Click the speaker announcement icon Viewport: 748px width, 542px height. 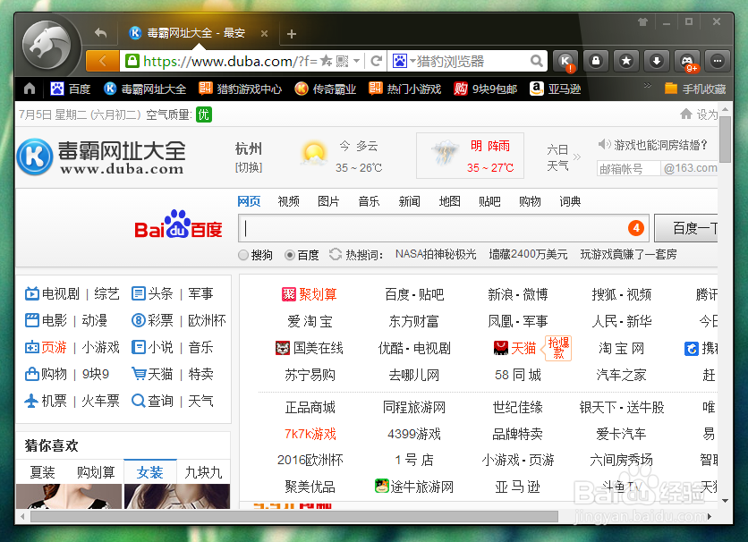605,144
